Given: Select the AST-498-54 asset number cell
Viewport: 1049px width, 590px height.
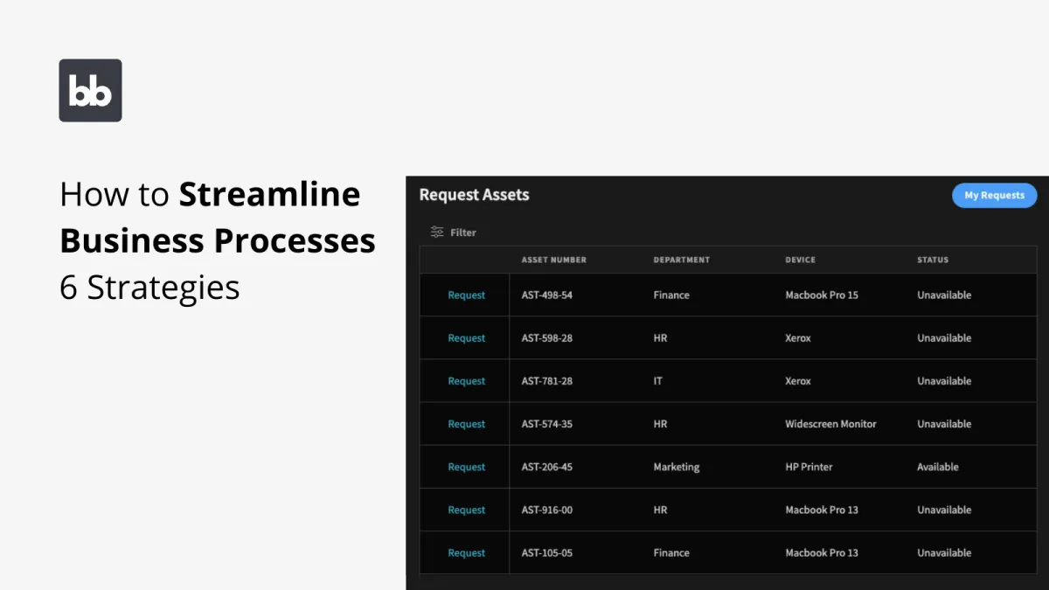Looking at the screenshot, I should coord(547,295).
